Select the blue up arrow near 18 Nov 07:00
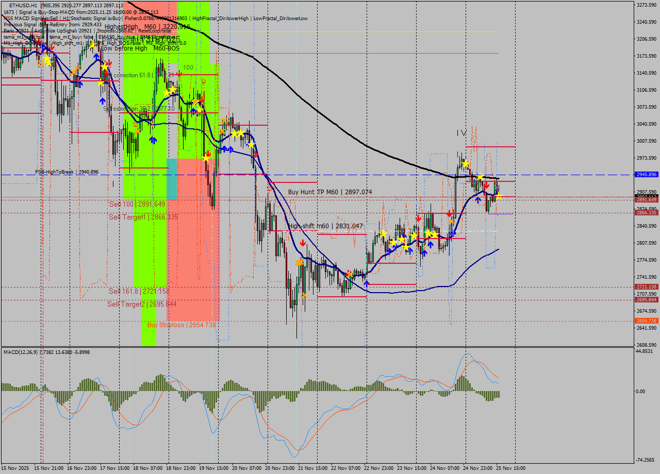 [154, 140]
